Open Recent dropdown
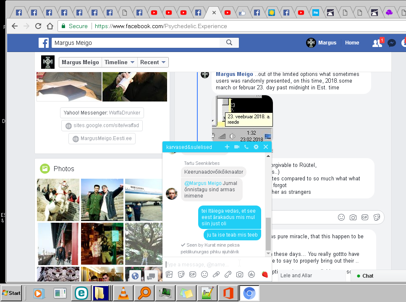 coord(153,62)
